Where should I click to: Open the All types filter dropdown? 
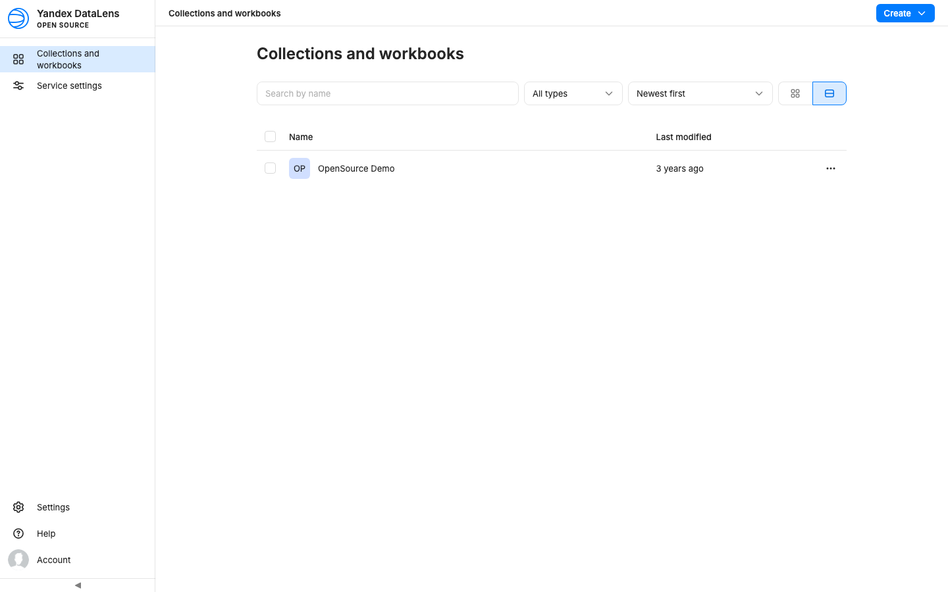click(573, 93)
